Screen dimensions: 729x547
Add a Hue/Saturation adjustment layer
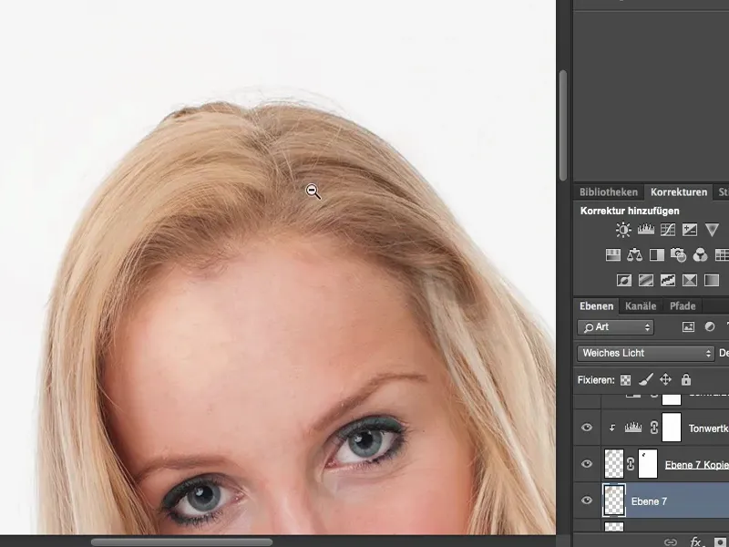pyautogui.click(x=613, y=255)
